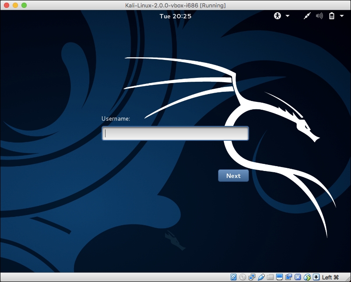Click the battery status icon

point(332,16)
